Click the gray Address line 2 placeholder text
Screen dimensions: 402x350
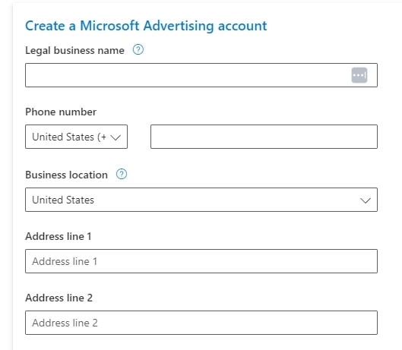pos(65,323)
